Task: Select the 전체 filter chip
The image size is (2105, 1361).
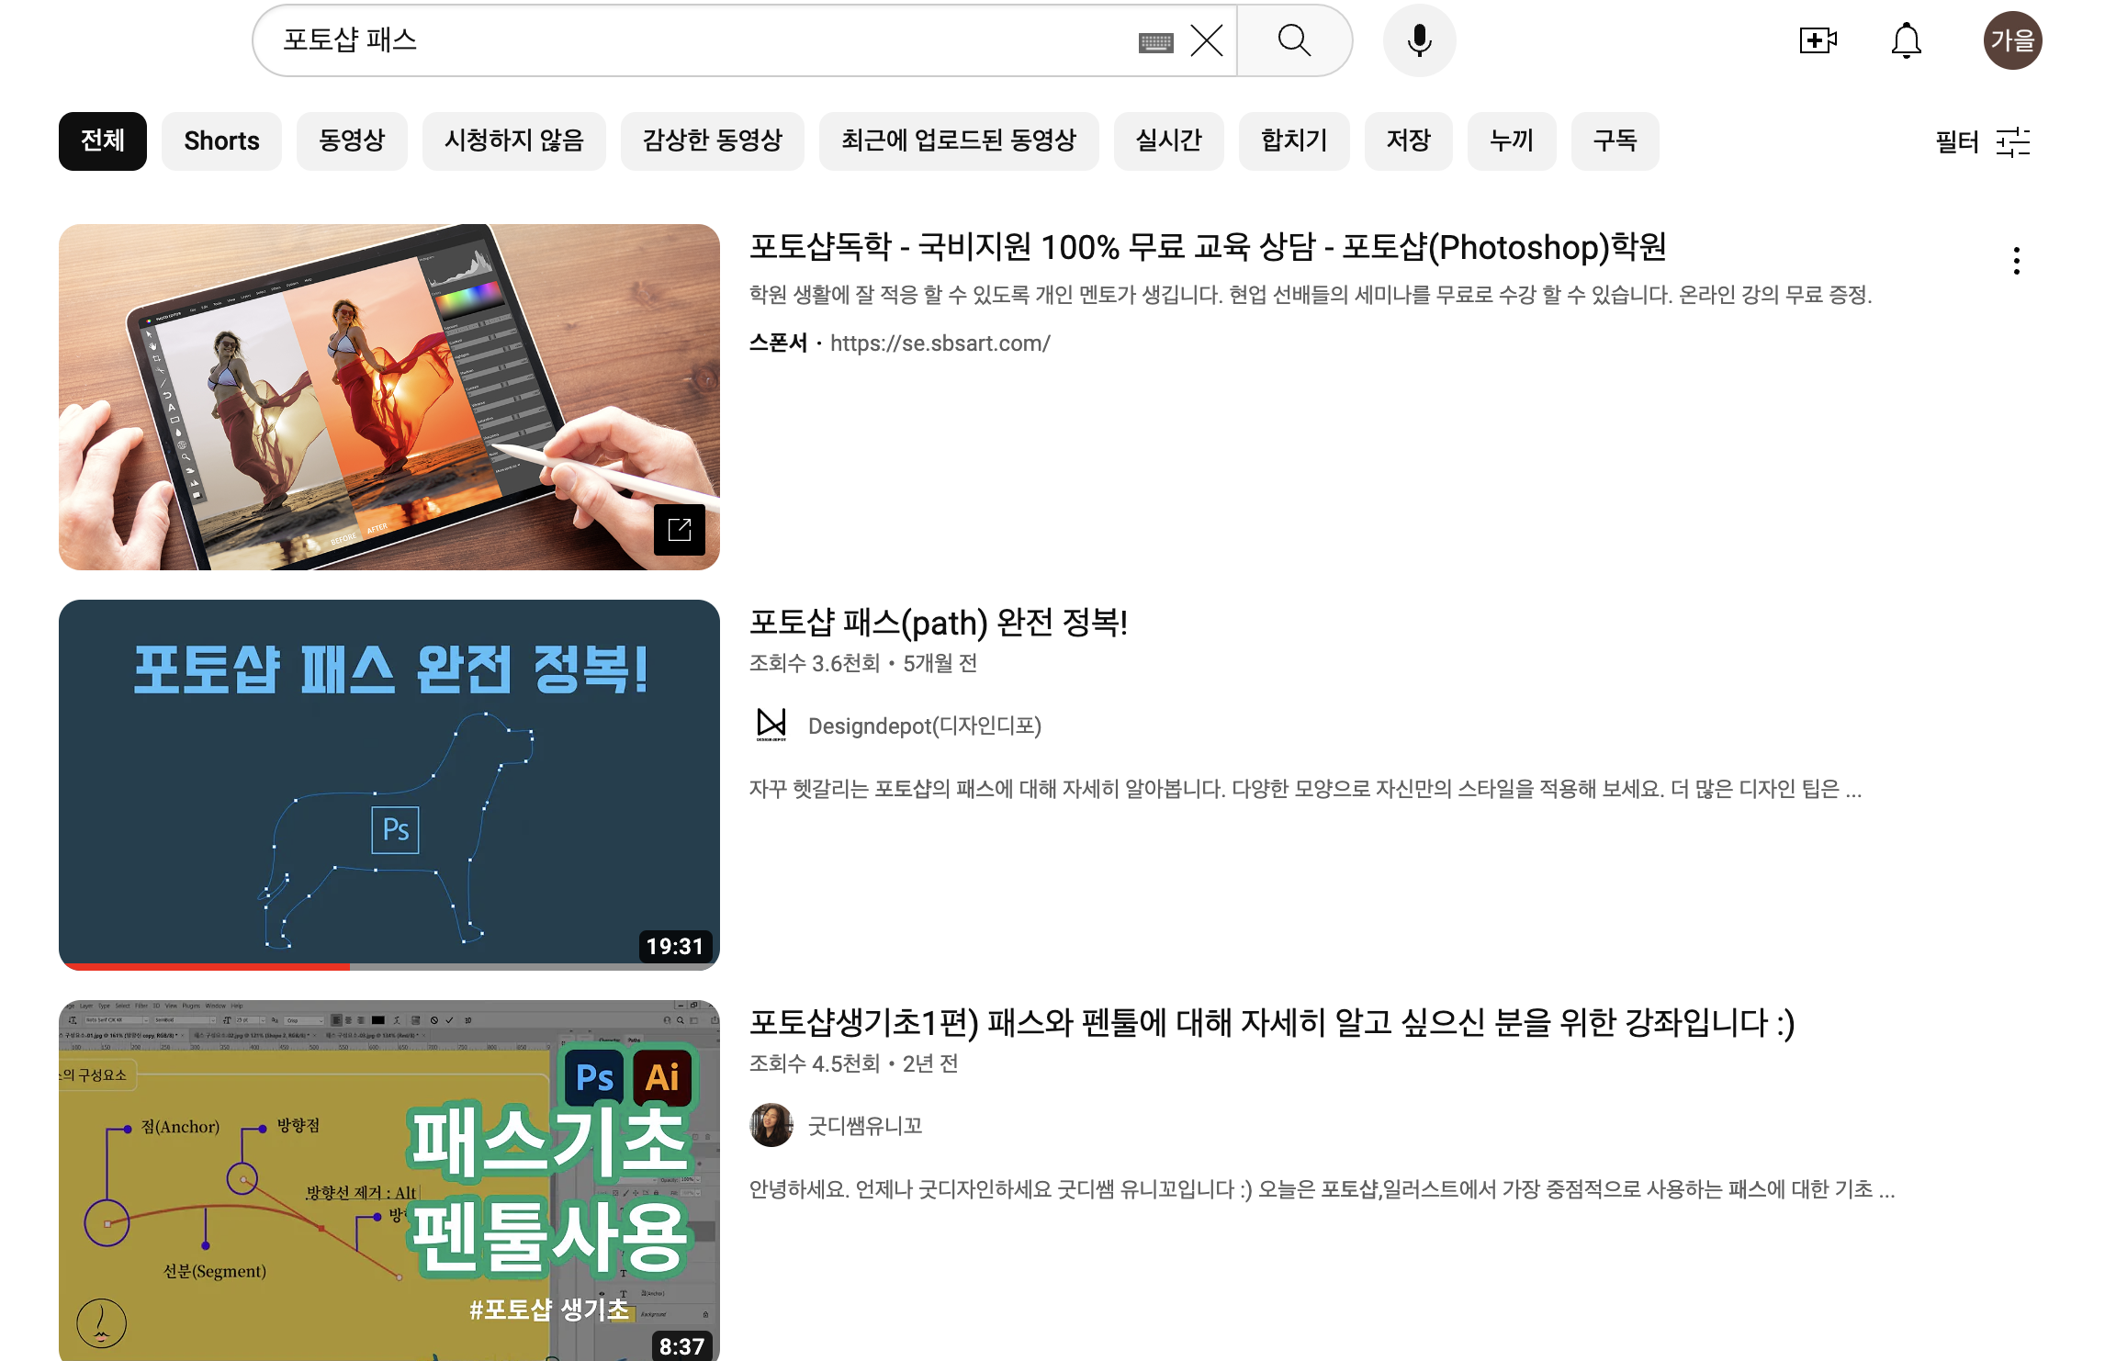Action: [103, 141]
